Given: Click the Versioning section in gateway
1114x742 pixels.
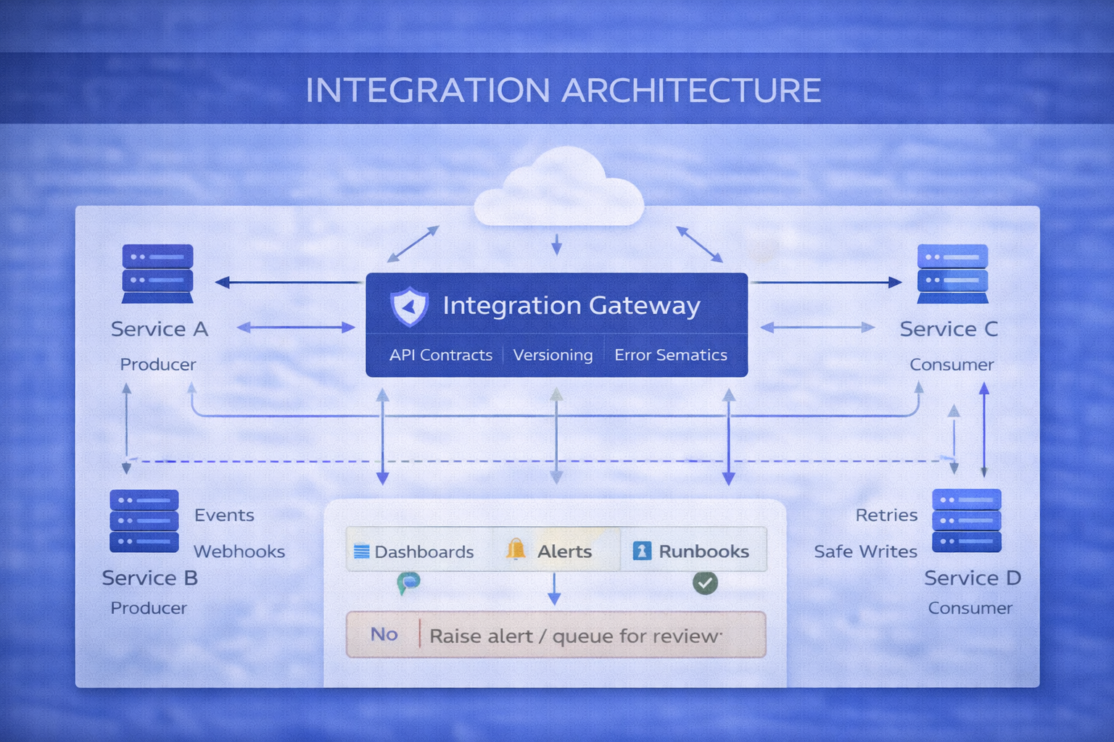Looking at the screenshot, I should click(x=553, y=355).
